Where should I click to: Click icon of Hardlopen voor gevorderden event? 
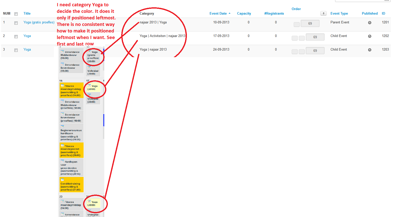click(62, 161)
